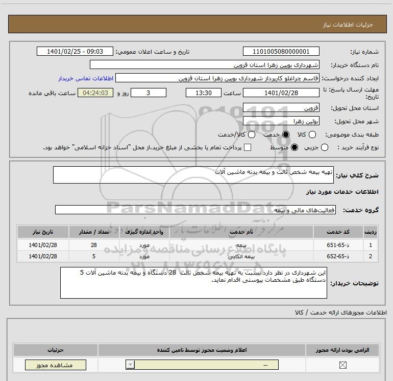Click need date in row 1
The height and width of the screenshot is (381, 393).
pos(43,245)
